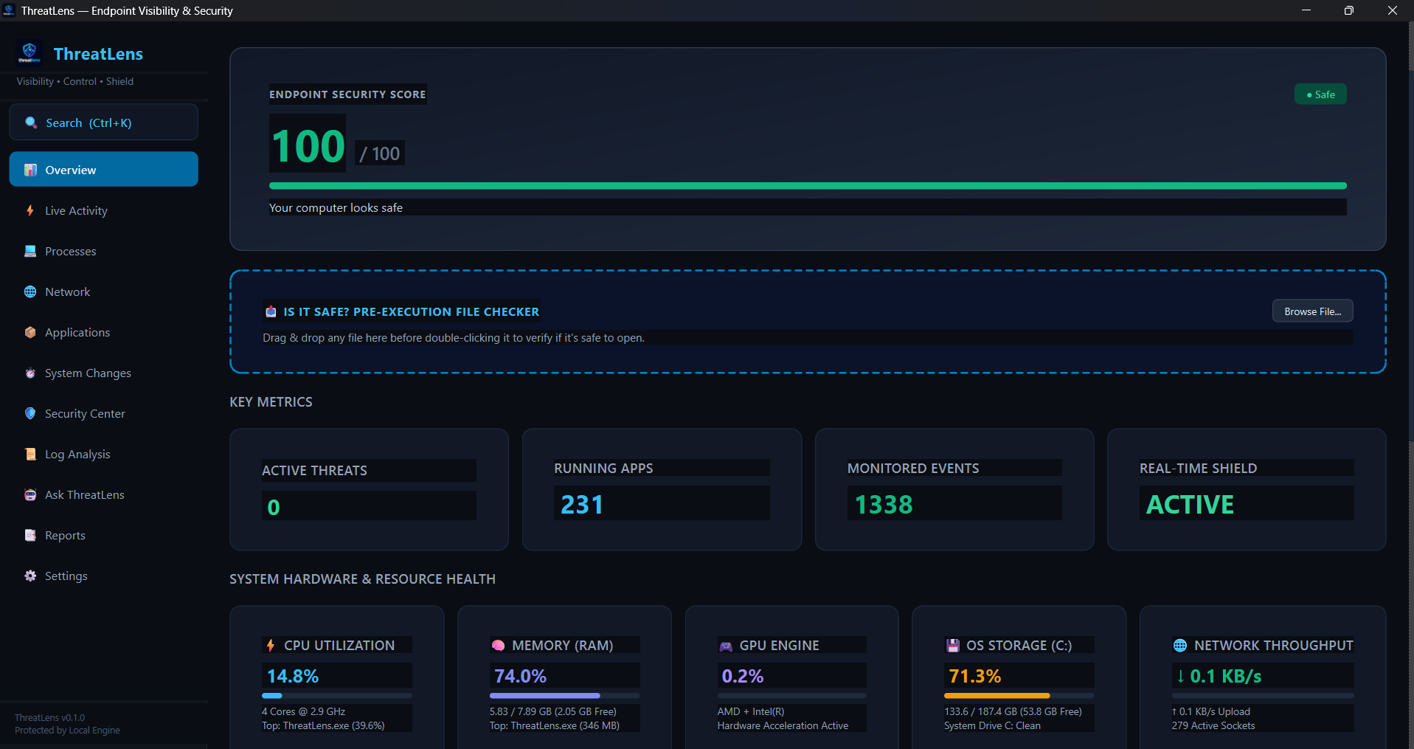This screenshot has width=1414, height=749.
Task: Click the endpoint security score progress bar
Action: (808, 186)
